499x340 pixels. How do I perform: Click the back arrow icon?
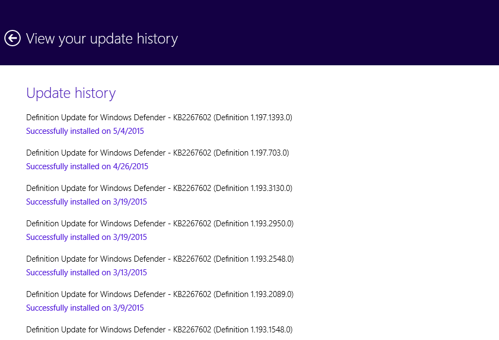[13, 39]
